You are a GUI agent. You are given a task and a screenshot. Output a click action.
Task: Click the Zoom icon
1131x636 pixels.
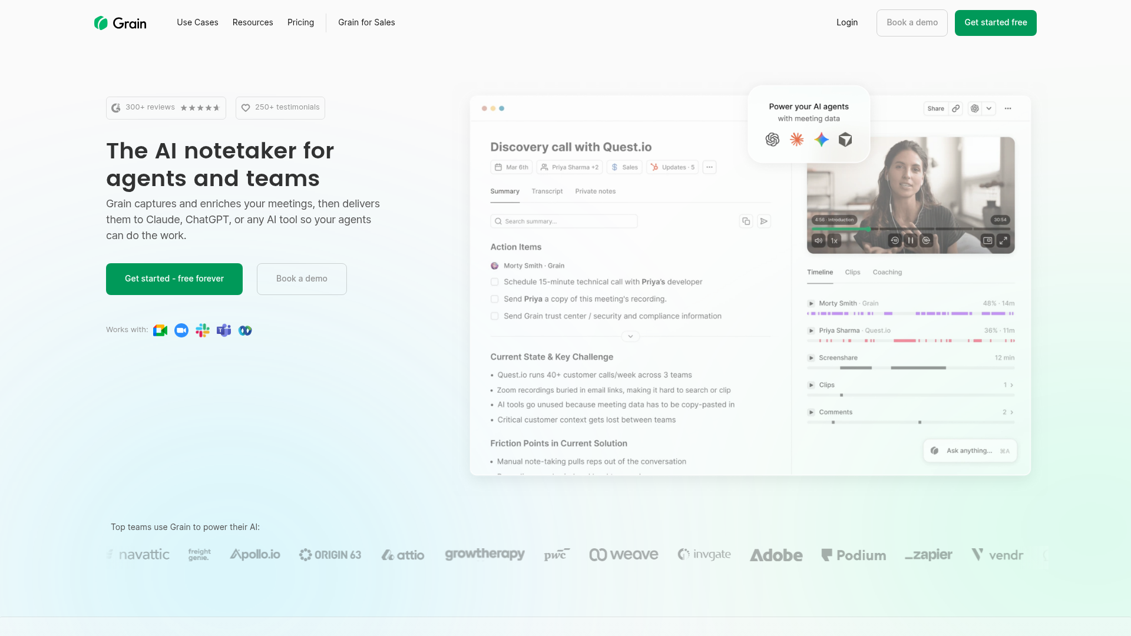[x=181, y=330]
